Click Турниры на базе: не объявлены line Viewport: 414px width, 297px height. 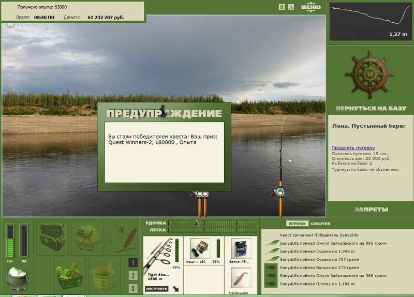coord(365,170)
